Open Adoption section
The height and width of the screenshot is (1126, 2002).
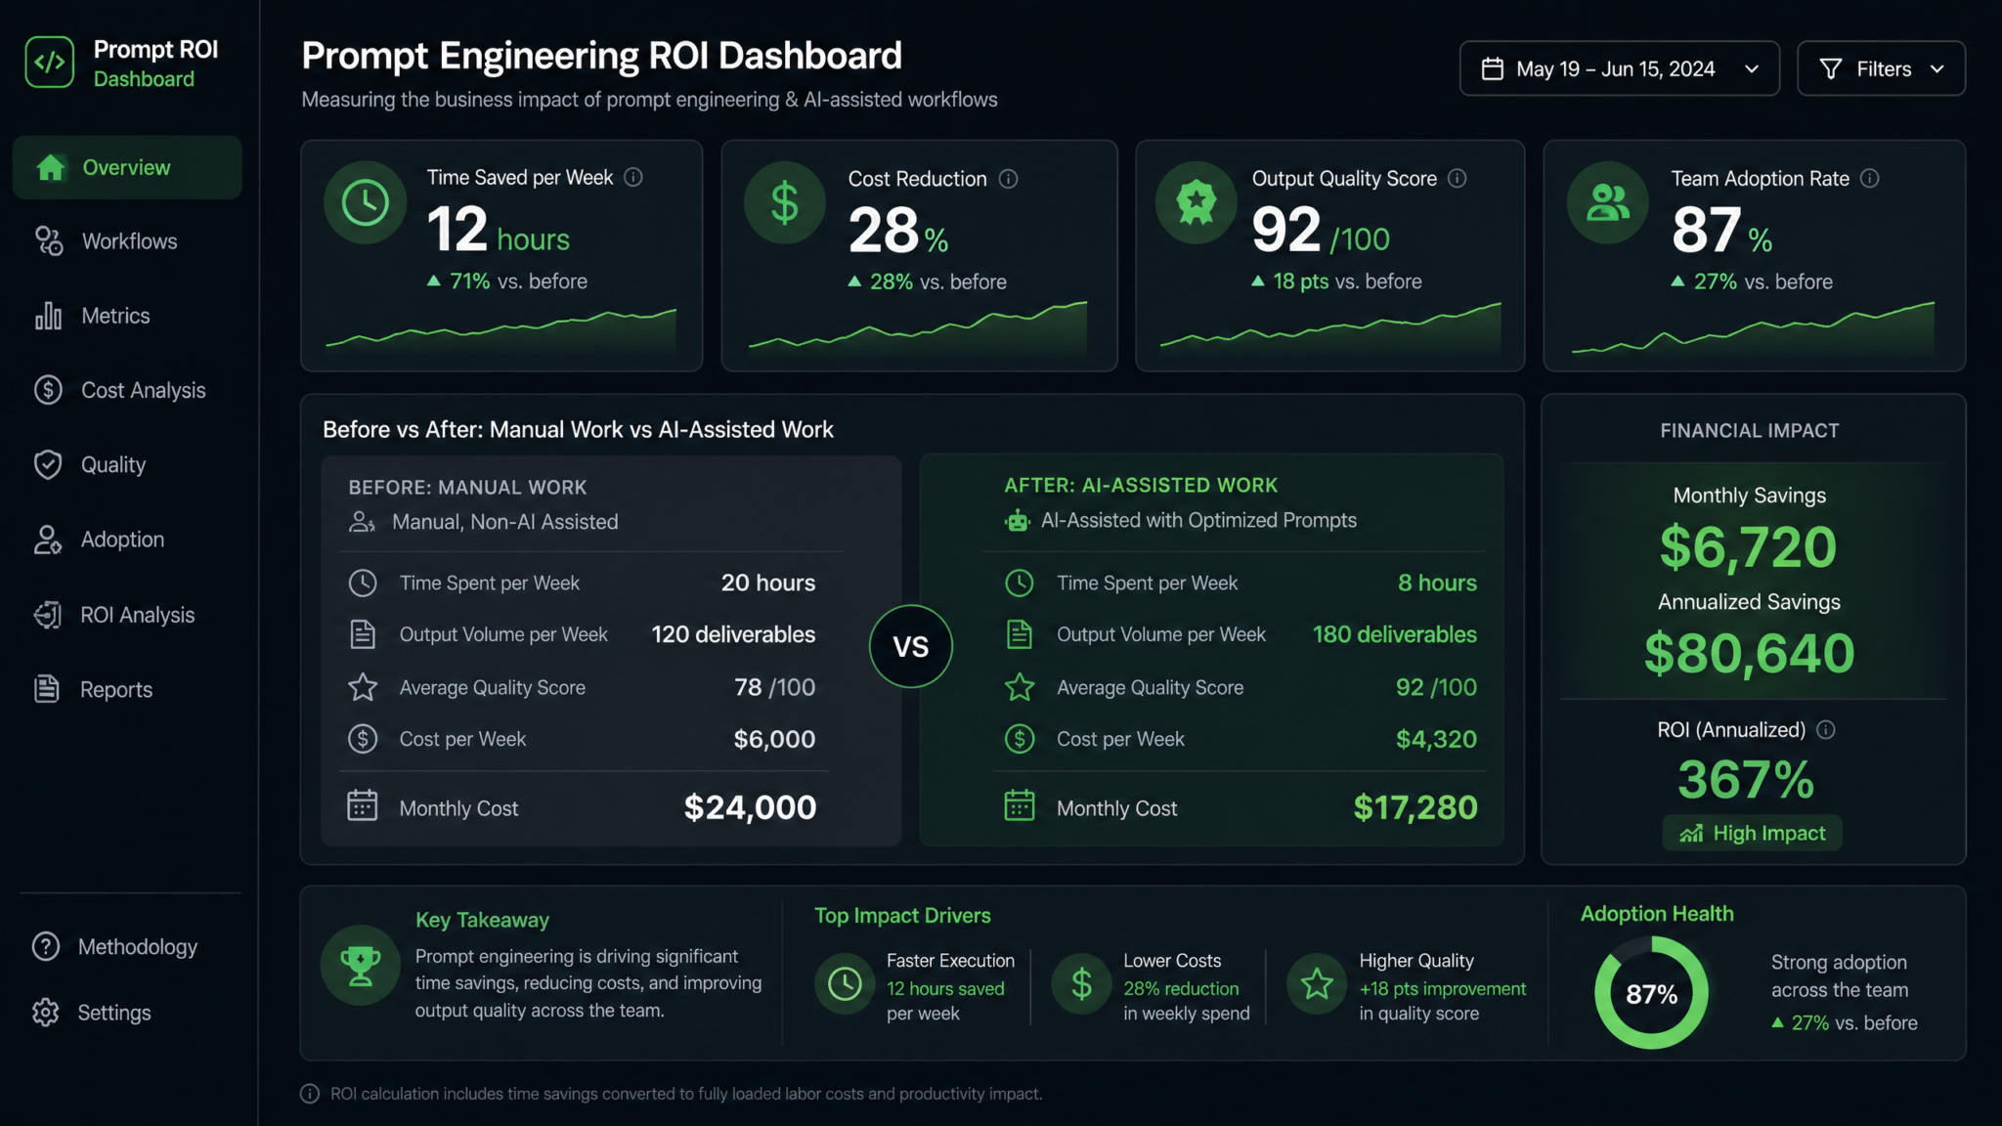[127, 540]
